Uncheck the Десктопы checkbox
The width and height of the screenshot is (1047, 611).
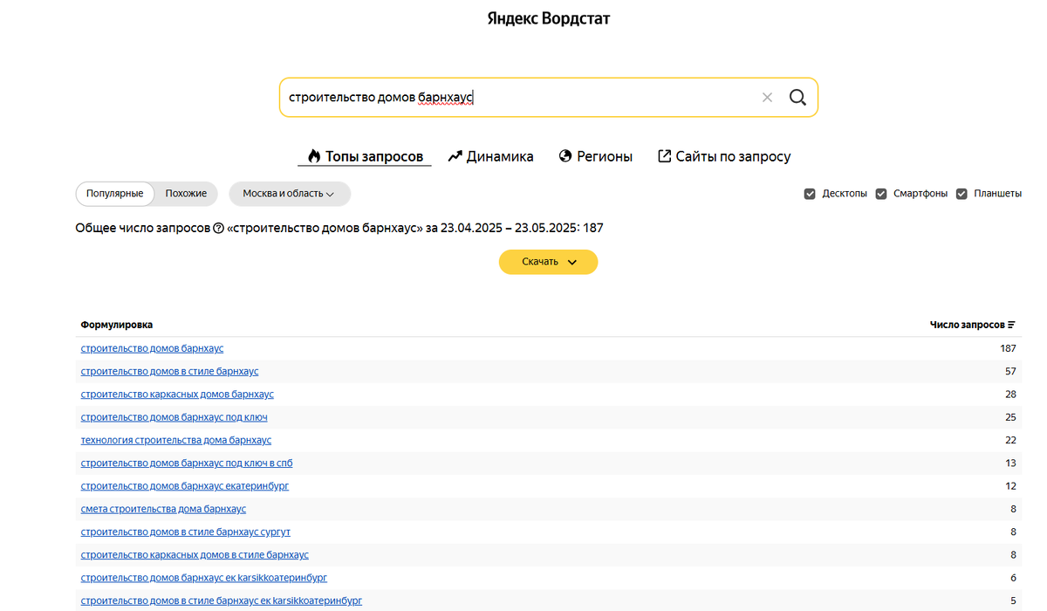click(x=810, y=194)
